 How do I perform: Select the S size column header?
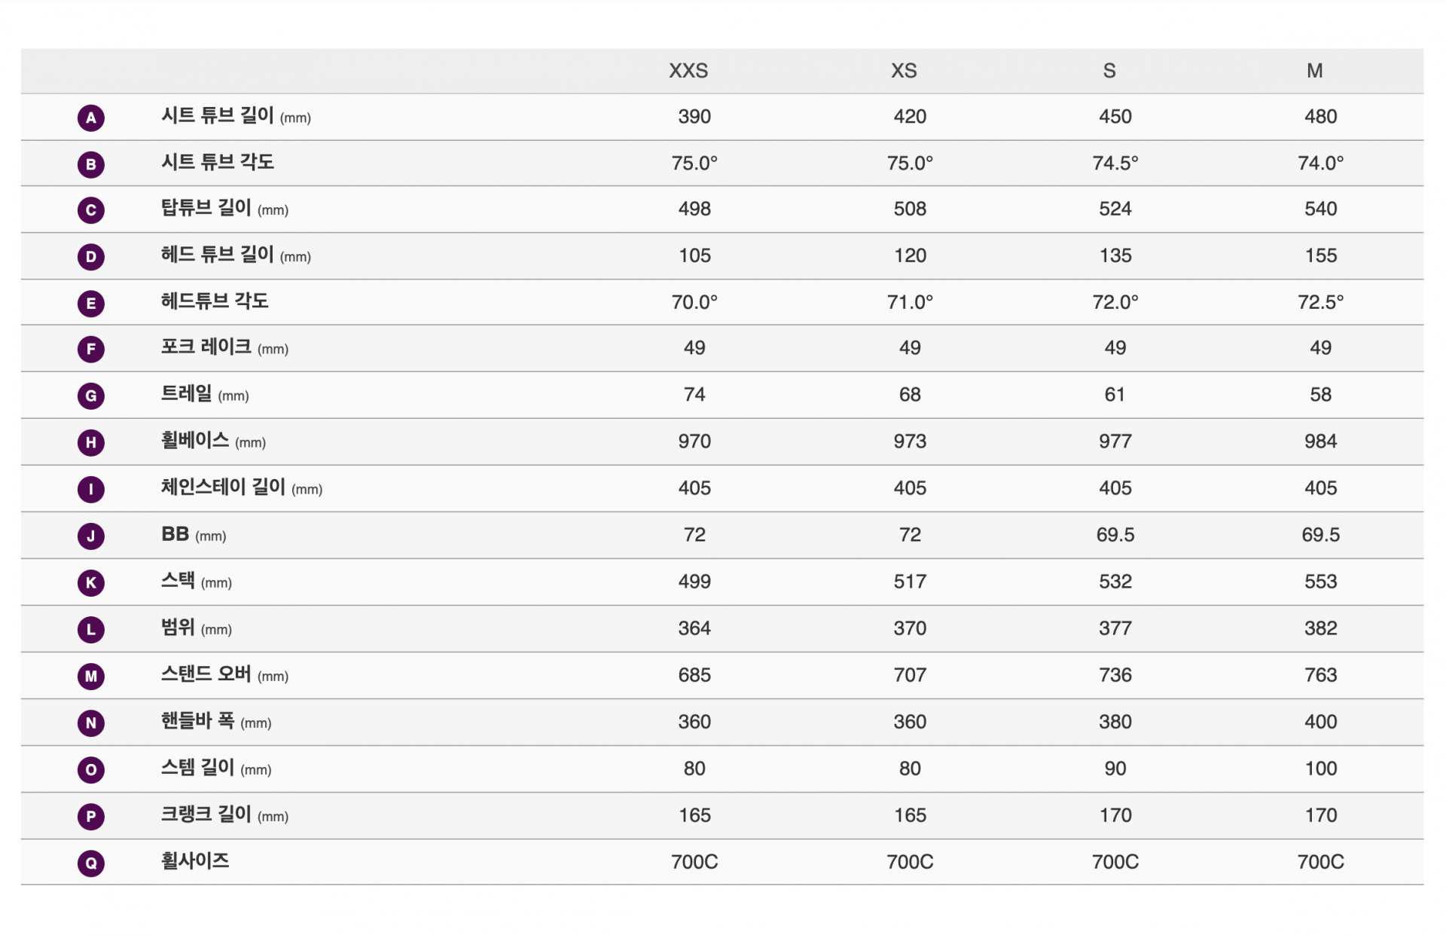[1109, 71]
